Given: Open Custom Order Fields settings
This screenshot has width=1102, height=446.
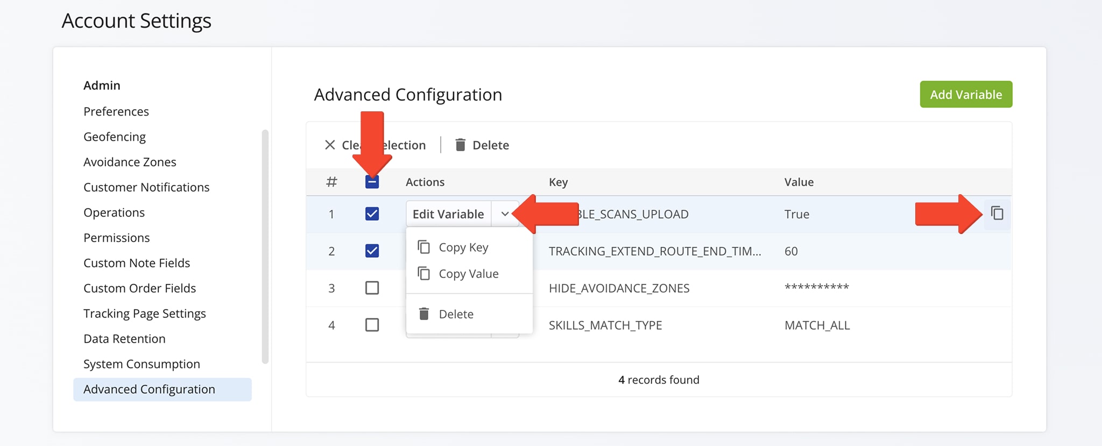Looking at the screenshot, I should pos(140,288).
